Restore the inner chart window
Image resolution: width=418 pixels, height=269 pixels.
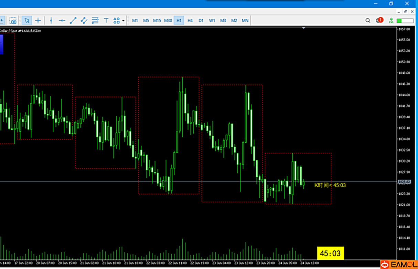(x=406, y=12)
